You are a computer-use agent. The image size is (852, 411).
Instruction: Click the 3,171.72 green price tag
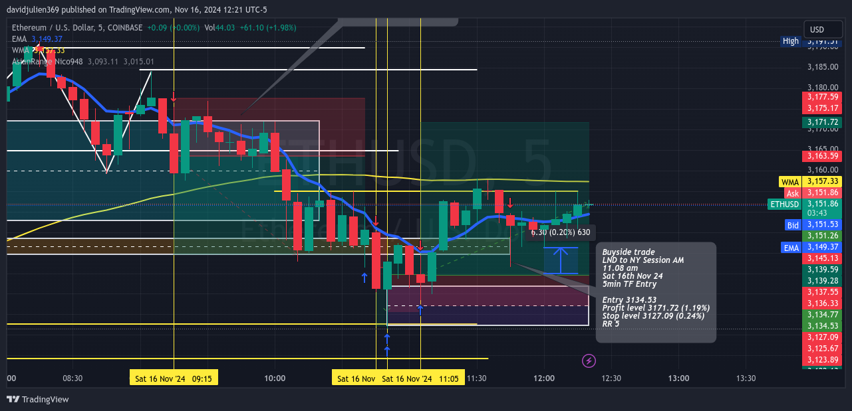[x=822, y=123]
